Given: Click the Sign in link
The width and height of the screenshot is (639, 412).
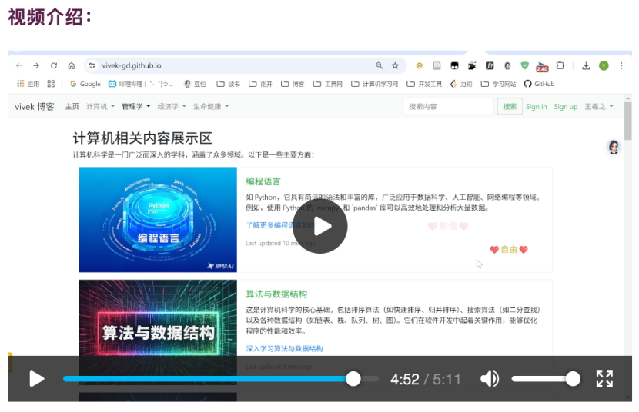Looking at the screenshot, I should pyautogui.click(x=537, y=107).
